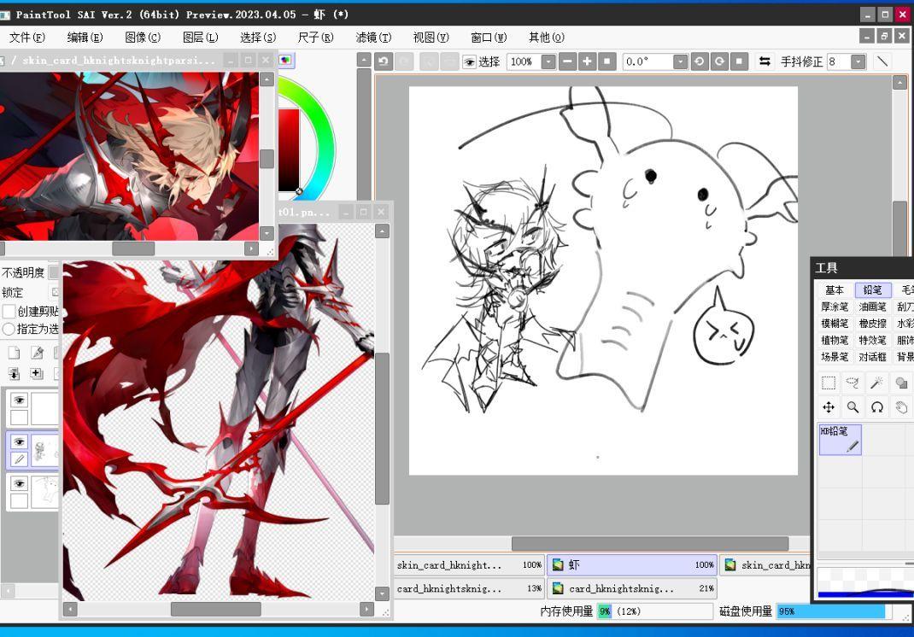Rotate the canvas clockwise
The height and width of the screenshot is (637, 914).
[719, 61]
